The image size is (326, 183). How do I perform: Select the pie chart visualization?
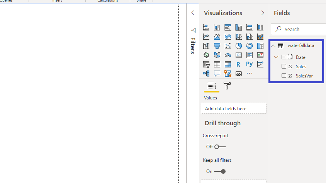[239, 46]
